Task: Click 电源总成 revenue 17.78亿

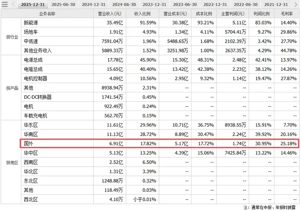Action: coord(115,60)
